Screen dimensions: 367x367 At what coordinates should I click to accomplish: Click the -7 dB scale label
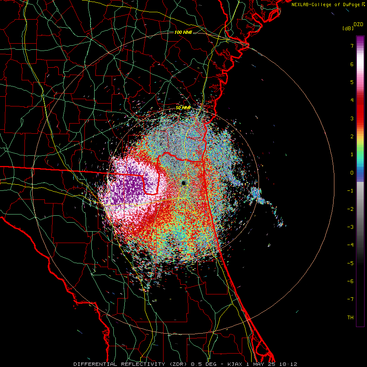pos(350,299)
